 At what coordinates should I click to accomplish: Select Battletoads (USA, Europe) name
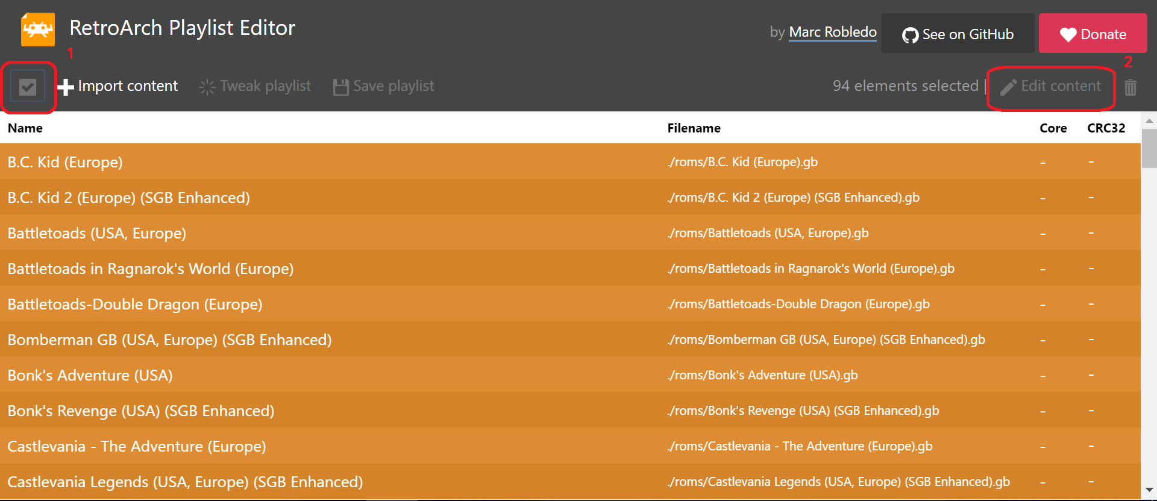(x=96, y=233)
